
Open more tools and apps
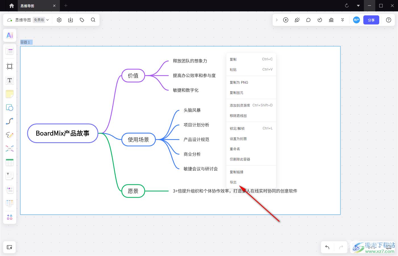(10, 217)
